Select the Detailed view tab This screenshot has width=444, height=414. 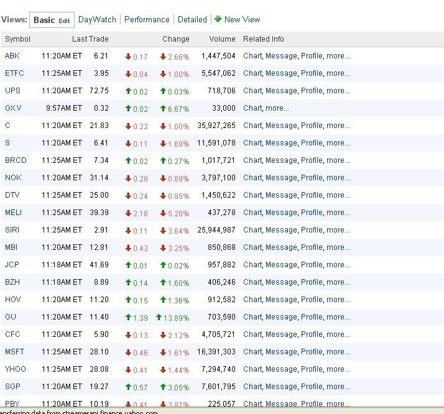point(192,19)
